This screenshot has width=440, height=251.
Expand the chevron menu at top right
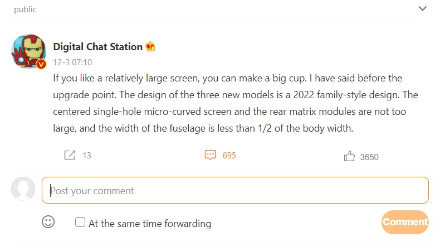click(423, 8)
